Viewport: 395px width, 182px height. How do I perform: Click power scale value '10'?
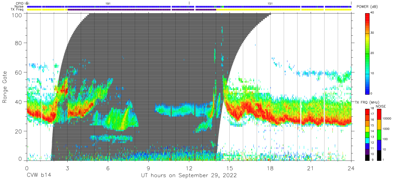point(373,73)
